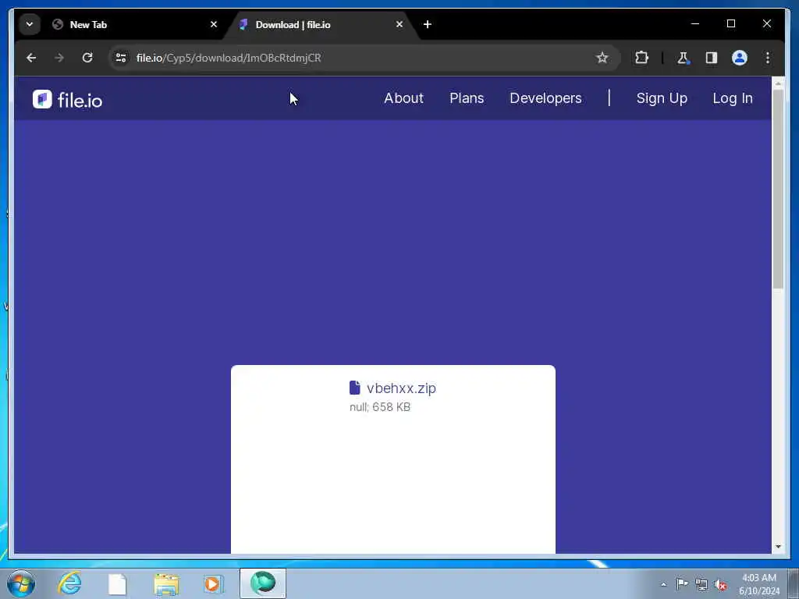The image size is (799, 599).
Task: Switch to the New Tab tab
Action: pos(135,24)
